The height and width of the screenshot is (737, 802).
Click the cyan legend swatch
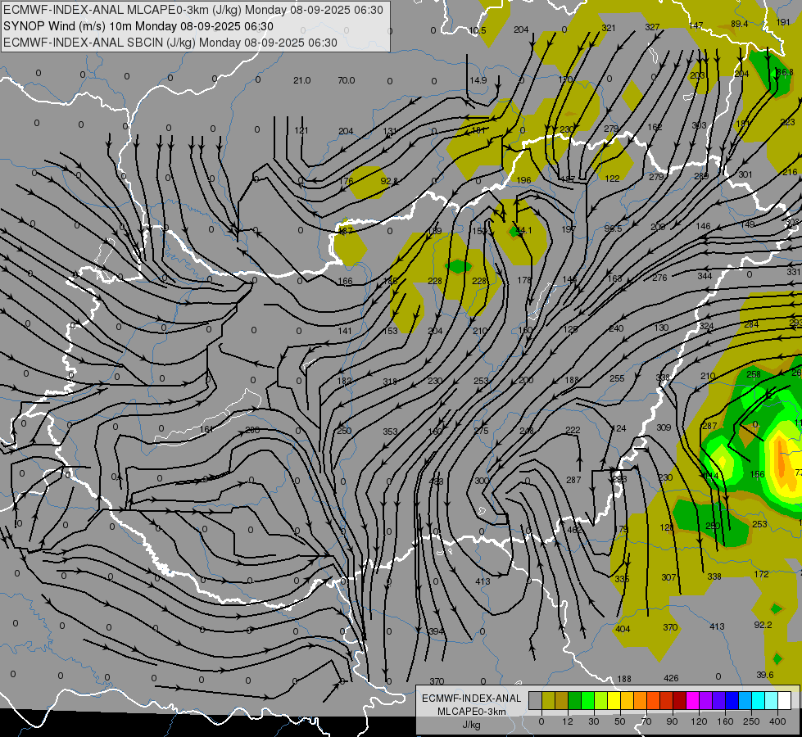tap(758, 700)
